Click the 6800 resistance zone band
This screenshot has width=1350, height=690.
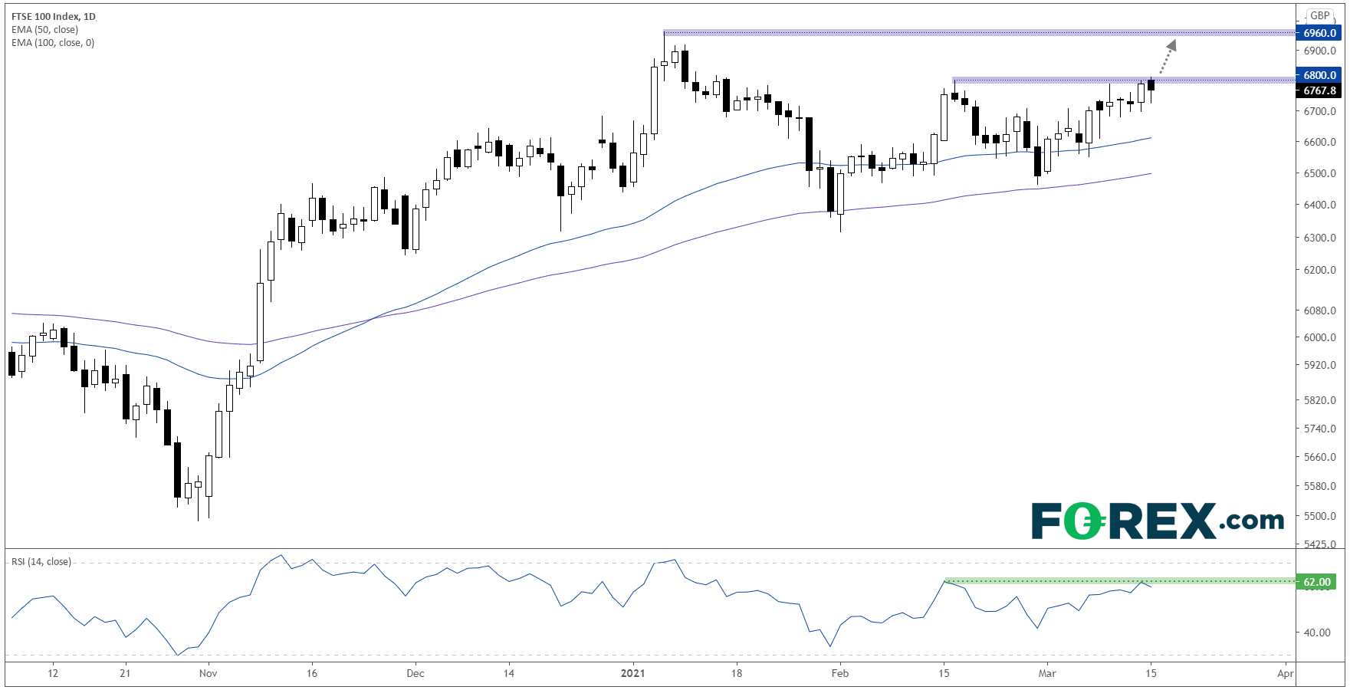click(x=1119, y=79)
